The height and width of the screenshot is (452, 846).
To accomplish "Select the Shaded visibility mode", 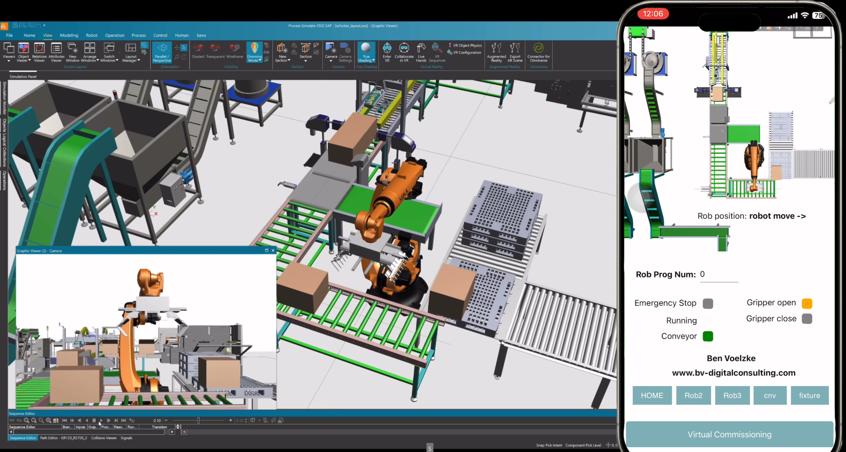I will pyautogui.click(x=198, y=51).
